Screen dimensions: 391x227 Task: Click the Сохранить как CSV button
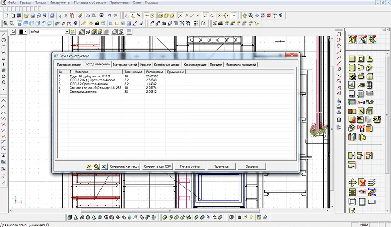(x=158, y=166)
